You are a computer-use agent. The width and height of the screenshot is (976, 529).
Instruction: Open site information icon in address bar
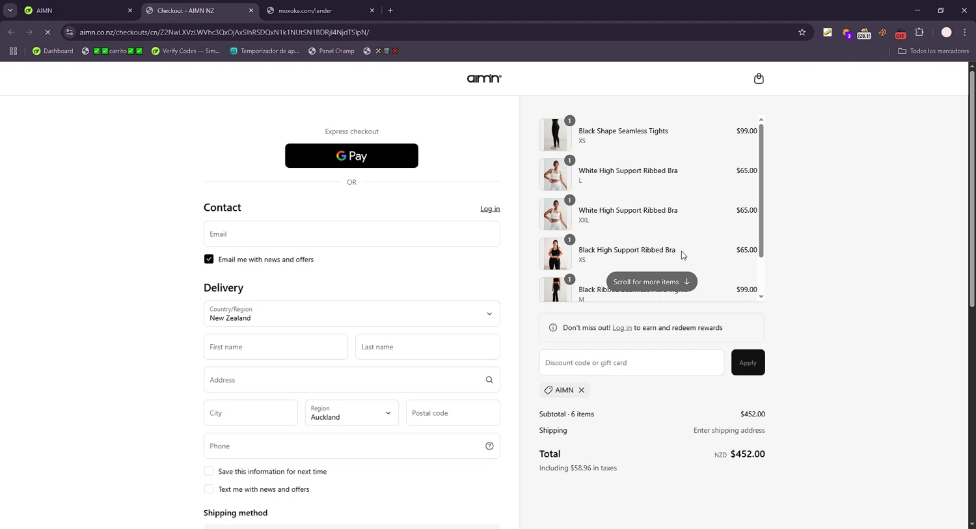(x=70, y=32)
